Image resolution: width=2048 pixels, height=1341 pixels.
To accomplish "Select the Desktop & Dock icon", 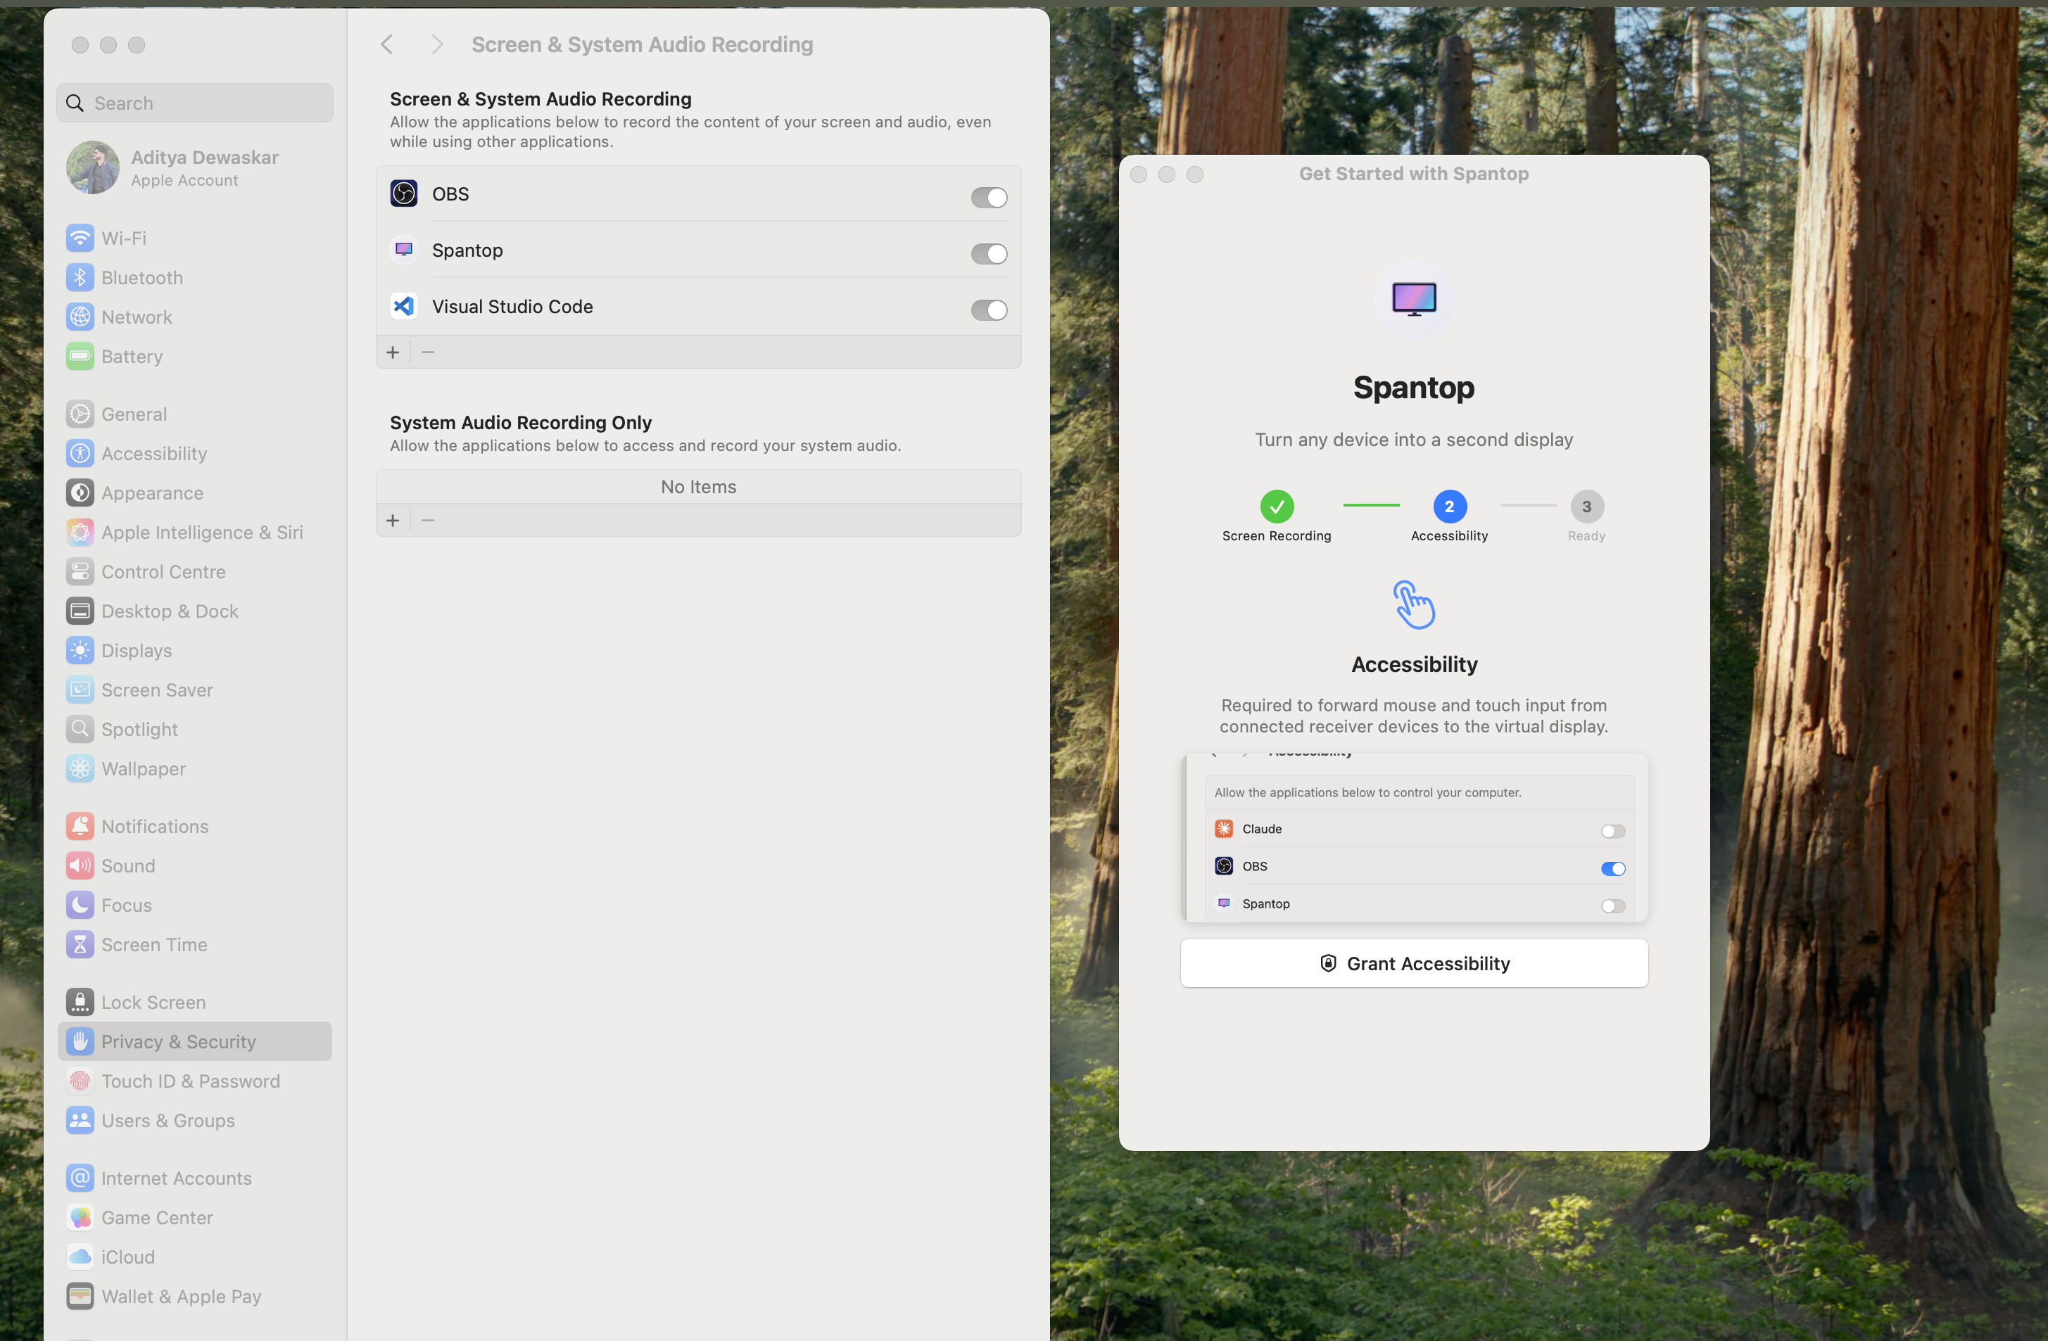I will coord(80,611).
